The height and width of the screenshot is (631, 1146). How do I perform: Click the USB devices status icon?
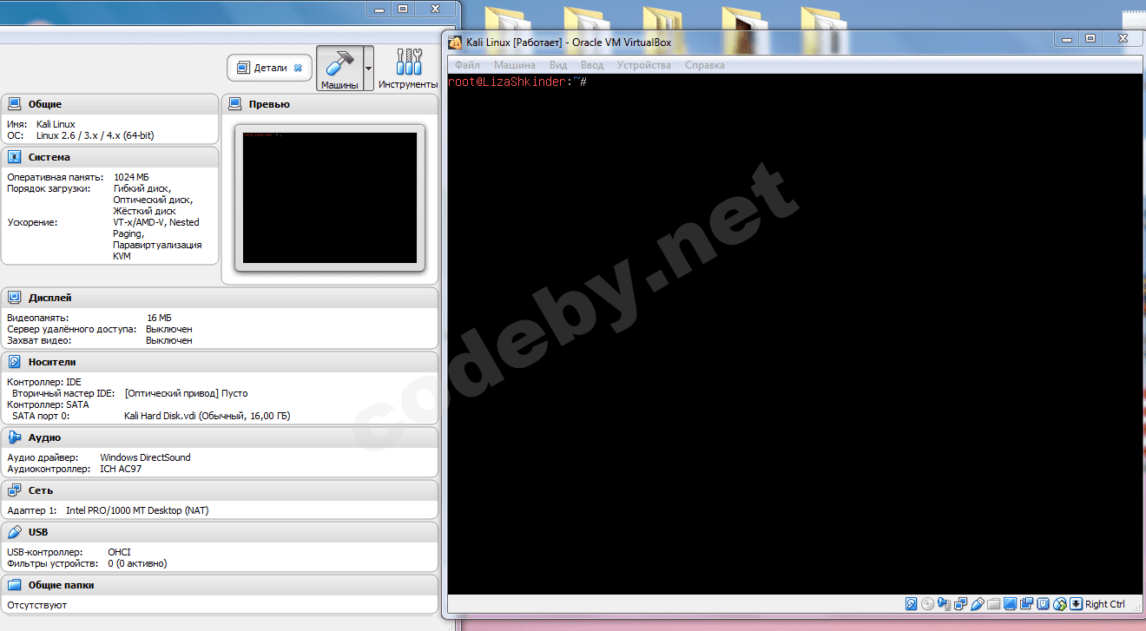point(978,604)
